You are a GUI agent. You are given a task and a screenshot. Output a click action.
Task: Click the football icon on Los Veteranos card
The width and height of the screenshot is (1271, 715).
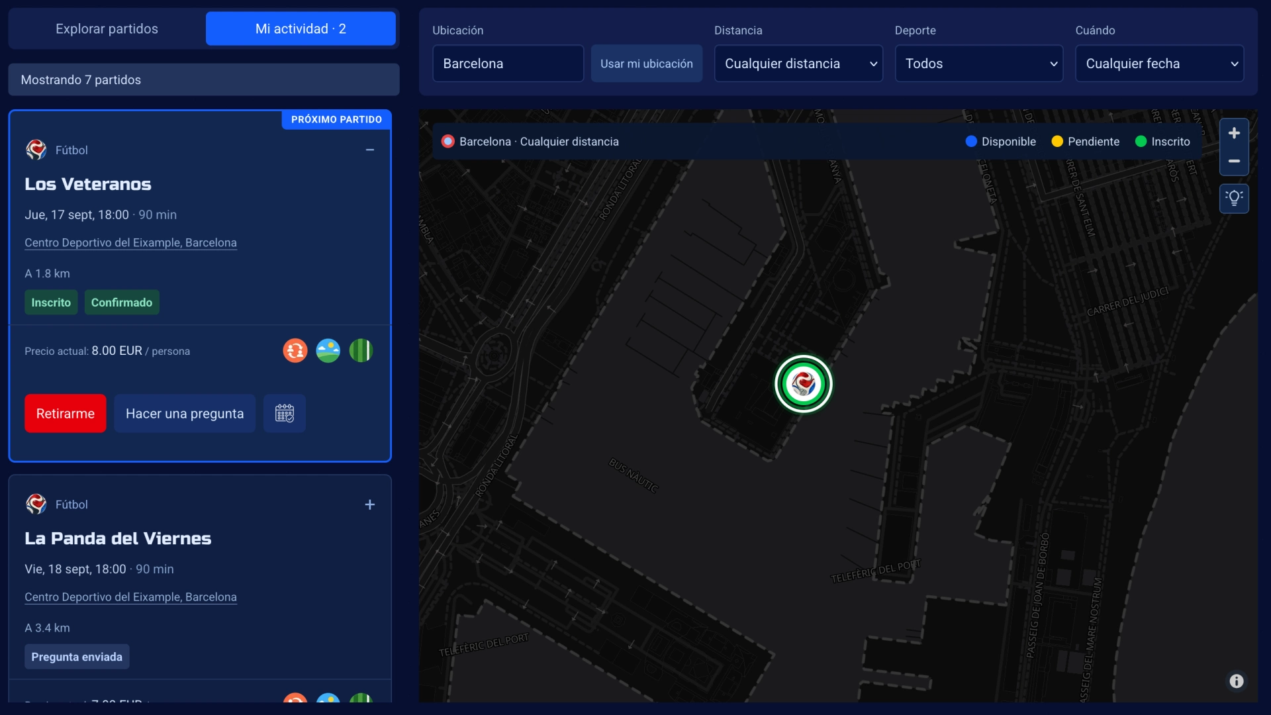coord(36,150)
